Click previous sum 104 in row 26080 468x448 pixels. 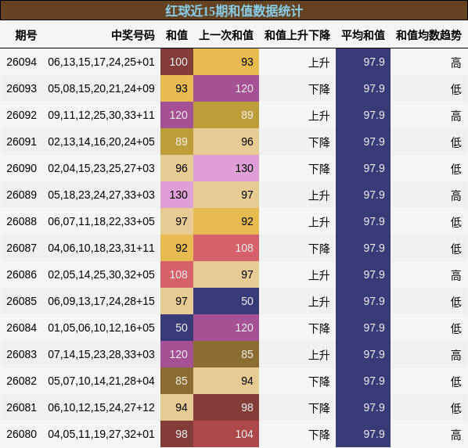pos(226,434)
